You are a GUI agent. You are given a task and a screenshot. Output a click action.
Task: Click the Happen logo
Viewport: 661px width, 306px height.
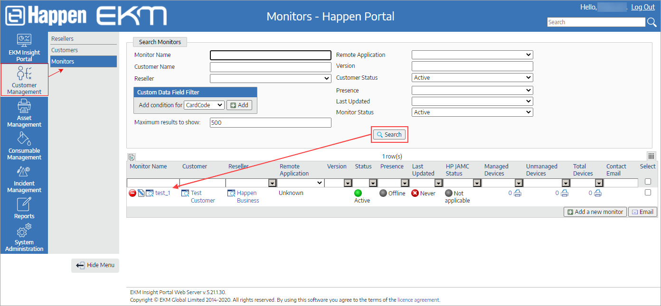[x=46, y=16]
